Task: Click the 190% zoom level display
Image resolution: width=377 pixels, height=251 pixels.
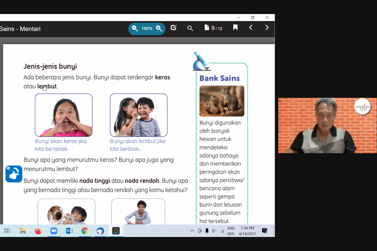Action: 147,29
